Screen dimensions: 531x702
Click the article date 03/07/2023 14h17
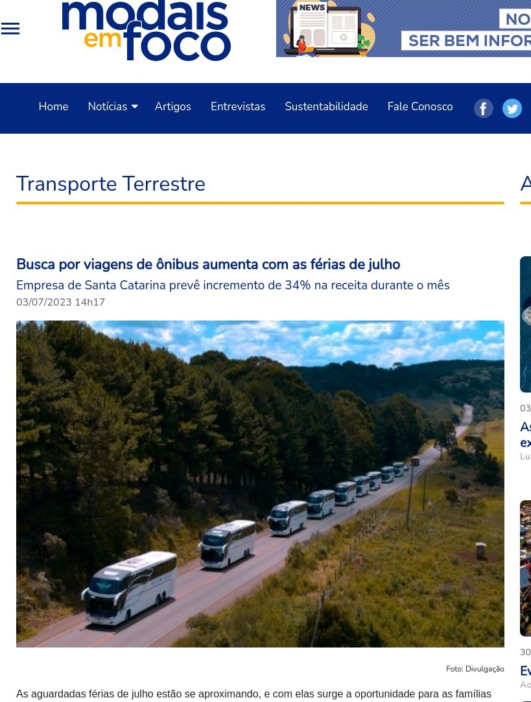[x=60, y=302]
